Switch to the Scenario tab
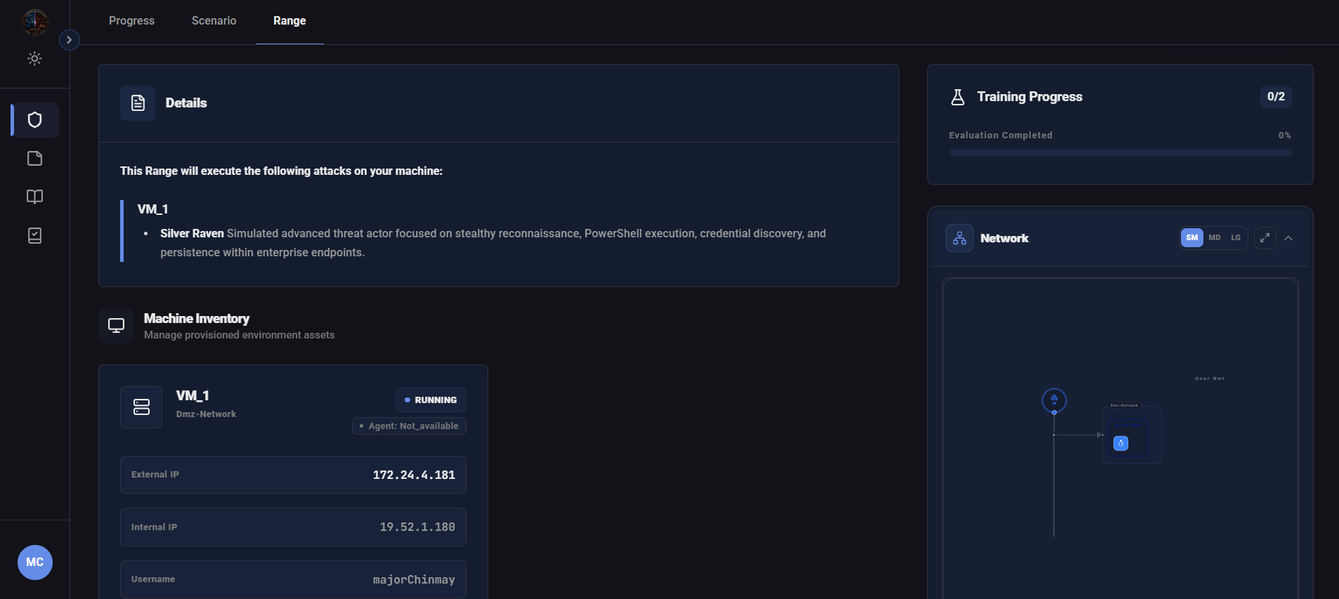Viewport: 1339px width, 599px height. pos(214,21)
